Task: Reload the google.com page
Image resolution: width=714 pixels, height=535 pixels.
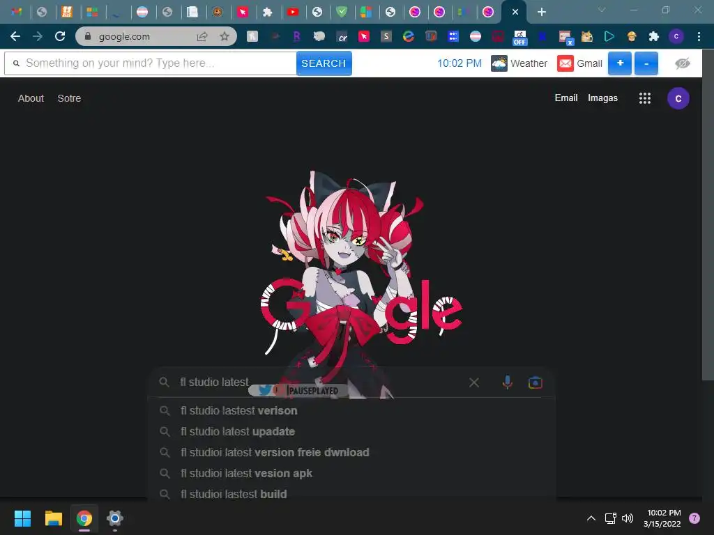Action: coord(60,36)
